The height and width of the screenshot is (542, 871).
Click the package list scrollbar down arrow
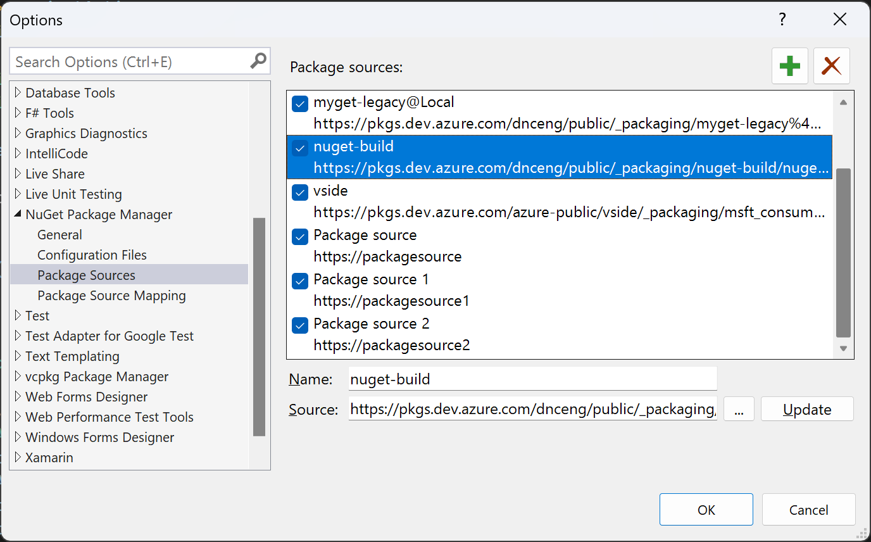tap(843, 348)
